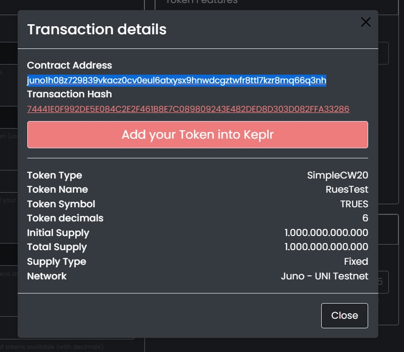Select the Total Supply amount value
The image size is (404, 352).
[326, 247]
